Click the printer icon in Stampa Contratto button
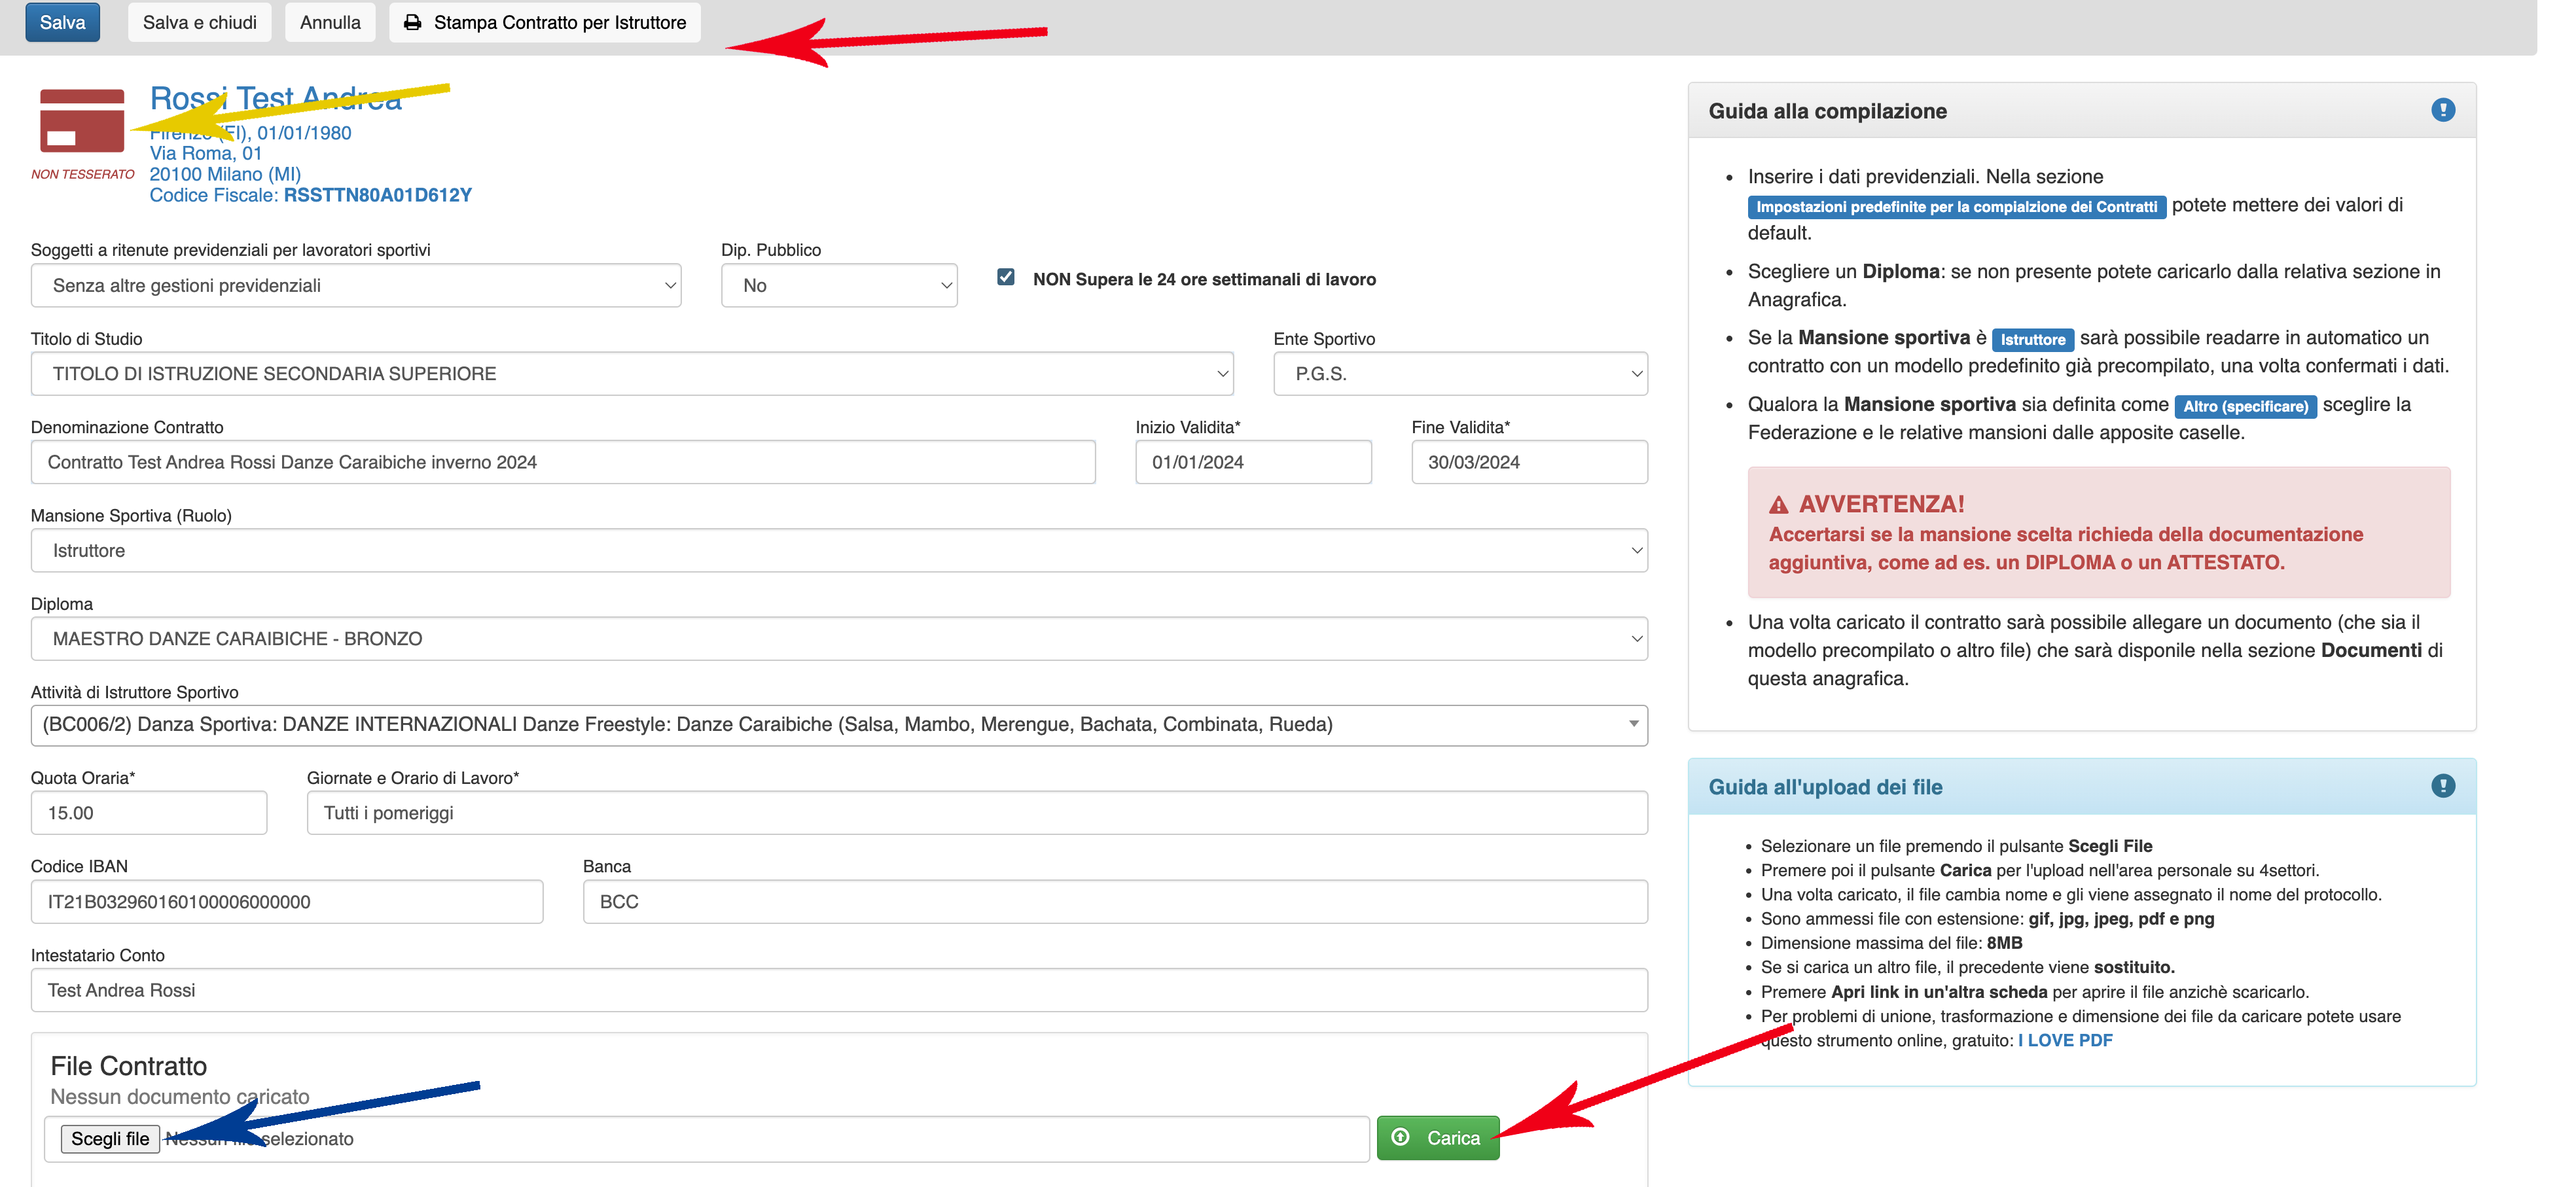2576x1187 pixels. click(412, 22)
